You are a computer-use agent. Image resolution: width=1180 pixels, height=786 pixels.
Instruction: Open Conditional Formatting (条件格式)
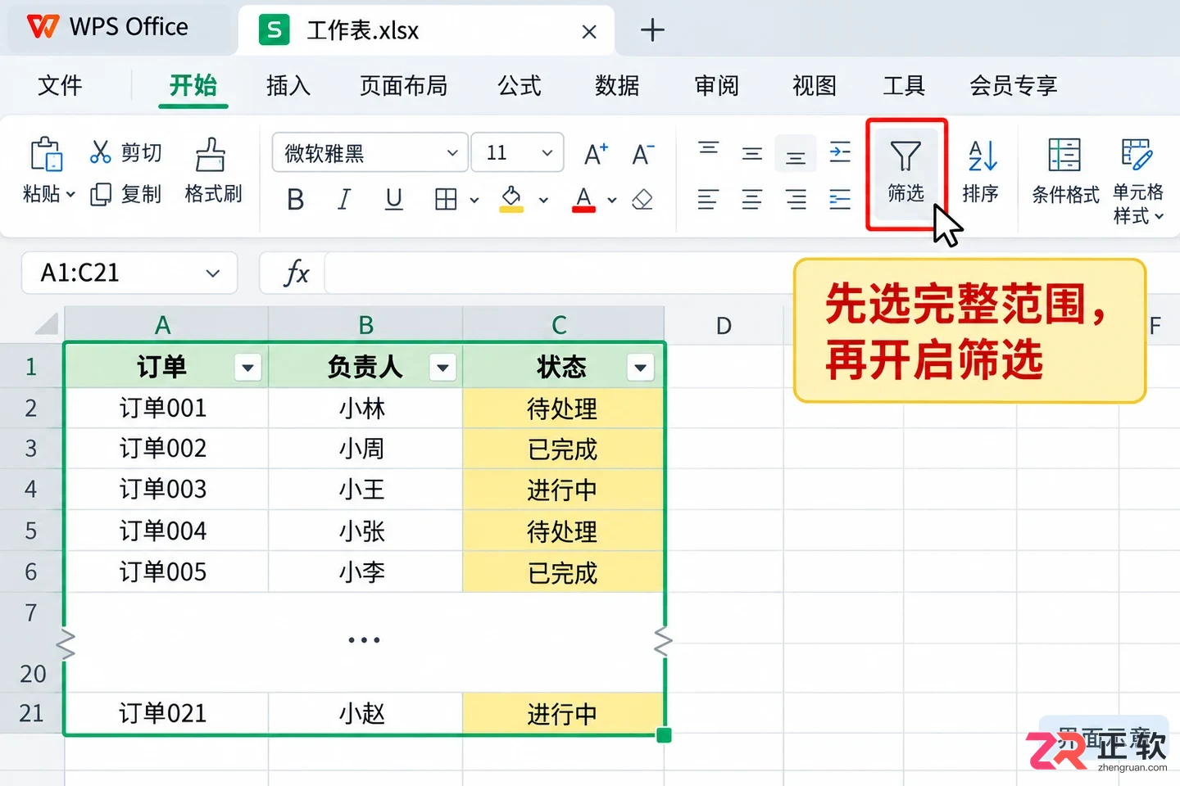coord(1065,171)
